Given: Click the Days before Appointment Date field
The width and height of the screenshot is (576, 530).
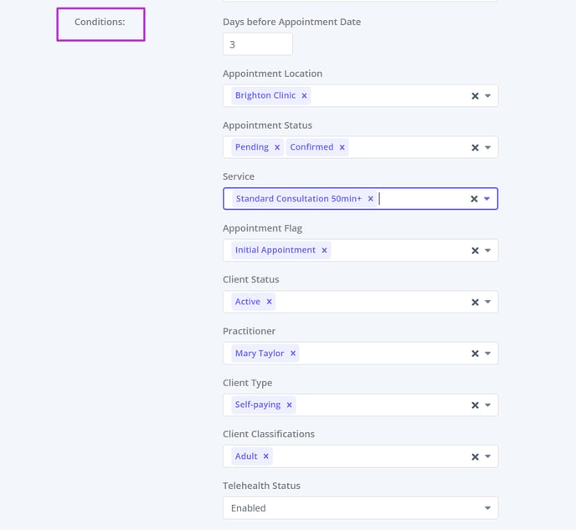Looking at the screenshot, I should pyautogui.click(x=258, y=44).
